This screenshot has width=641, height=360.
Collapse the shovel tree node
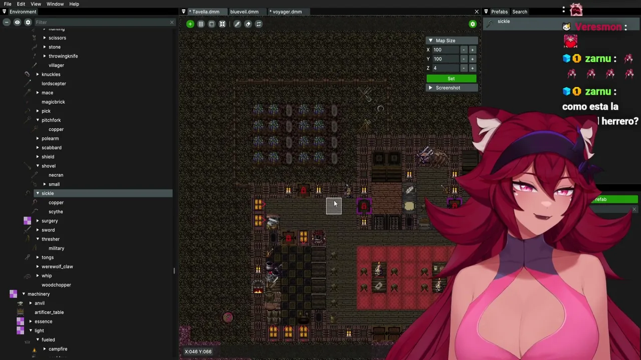[x=38, y=166]
